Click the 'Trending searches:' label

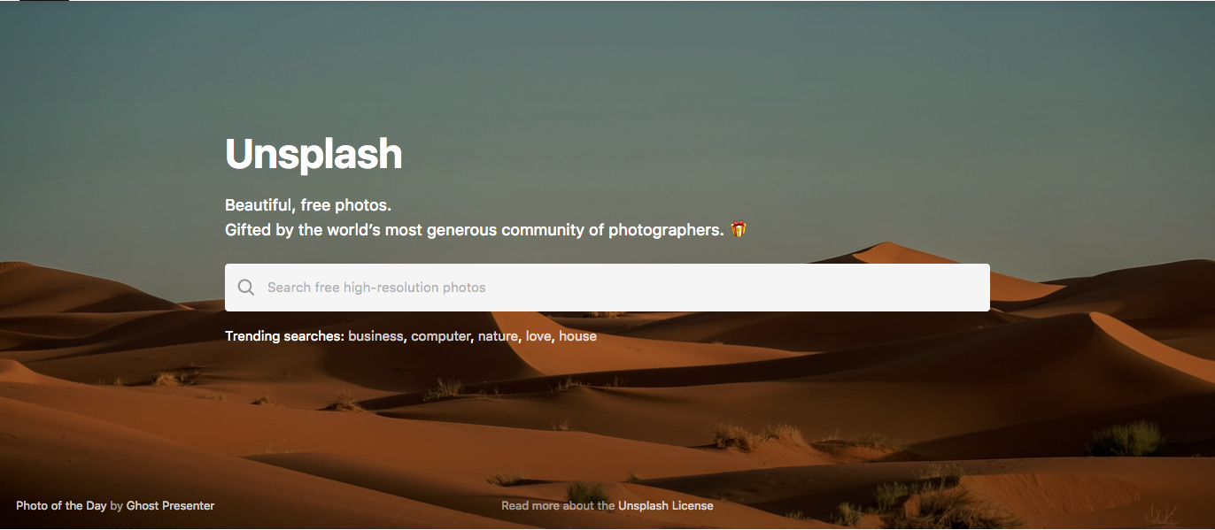(x=284, y=336)
